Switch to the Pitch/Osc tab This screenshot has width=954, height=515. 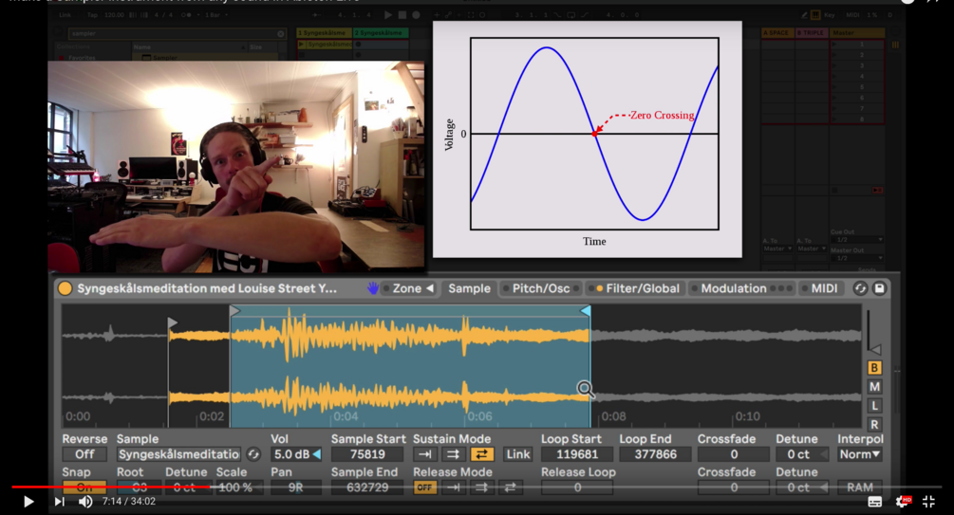click(x=540, y=288)
